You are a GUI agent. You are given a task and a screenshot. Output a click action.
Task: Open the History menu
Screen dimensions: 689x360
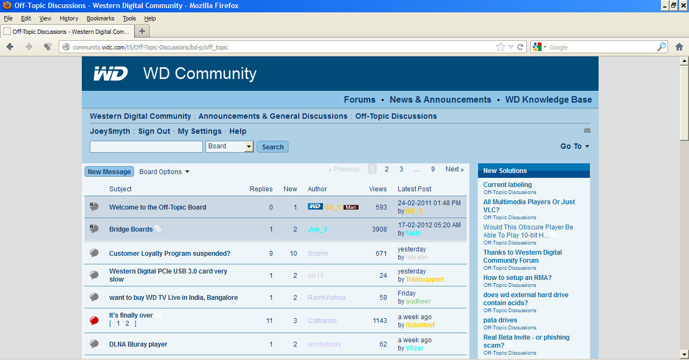pos(69,18)
